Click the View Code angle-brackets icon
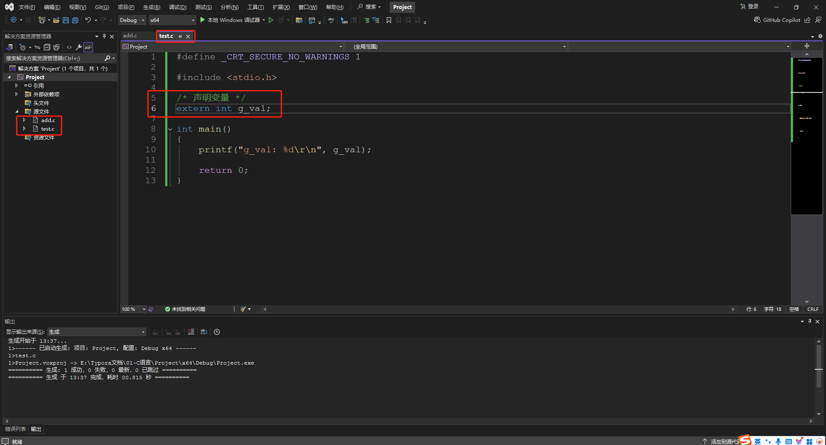The width and height of the screenshot is (826, 445). point(69,47)
